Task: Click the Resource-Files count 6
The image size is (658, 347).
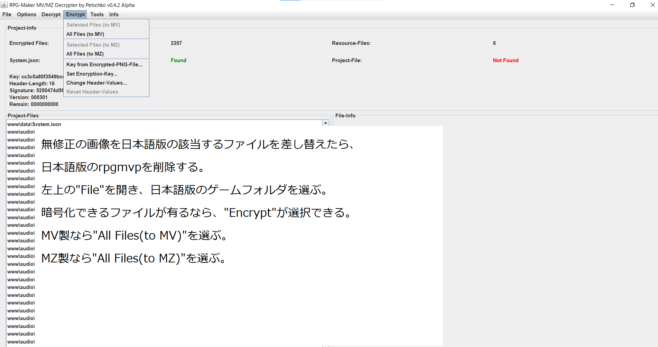Action: point(494,43)
